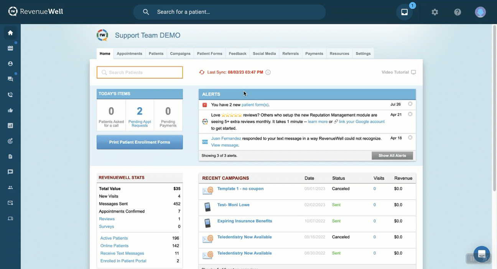497x269 pixels.
Task: Open the phone icon in the sidebar
Action: coord(10,95)
